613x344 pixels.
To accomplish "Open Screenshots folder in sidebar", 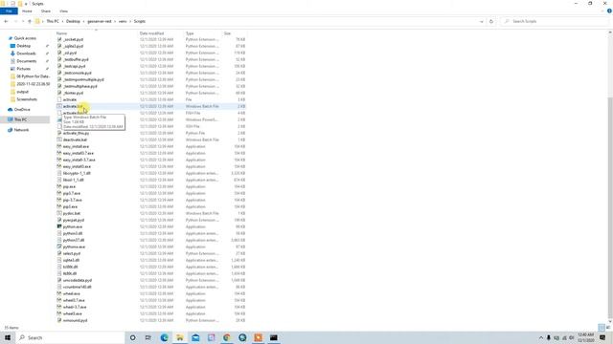I will [27, 99].
